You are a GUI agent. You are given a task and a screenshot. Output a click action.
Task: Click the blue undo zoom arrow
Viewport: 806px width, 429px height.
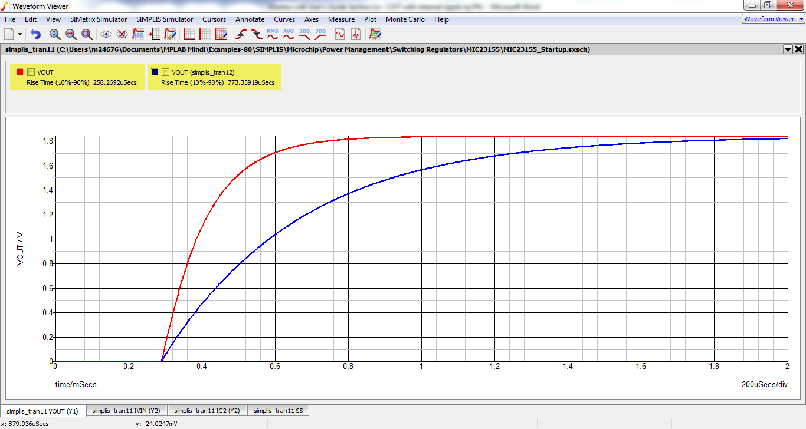(36, 34)
